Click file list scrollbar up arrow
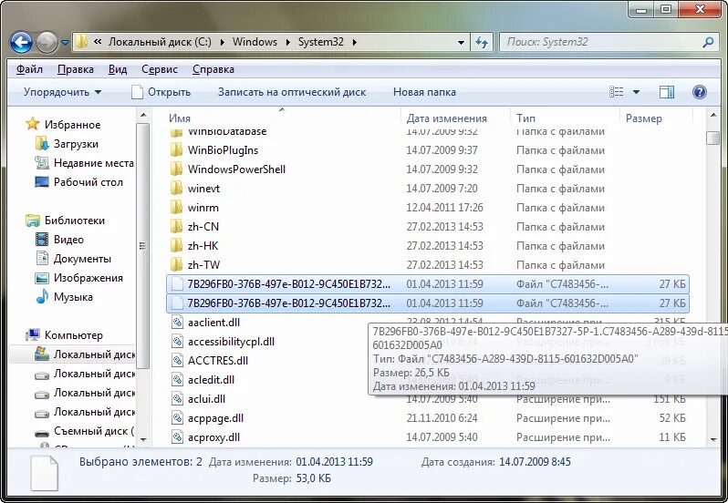Image resolution: width=728 pixels, height=503 pixels. point(713,115)
